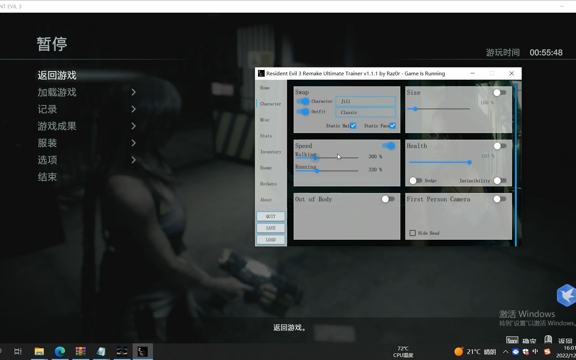Switch on Out of Body toggle

click(x=388, y=199)
